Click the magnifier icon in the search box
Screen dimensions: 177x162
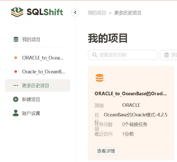[x=95, y=55]
